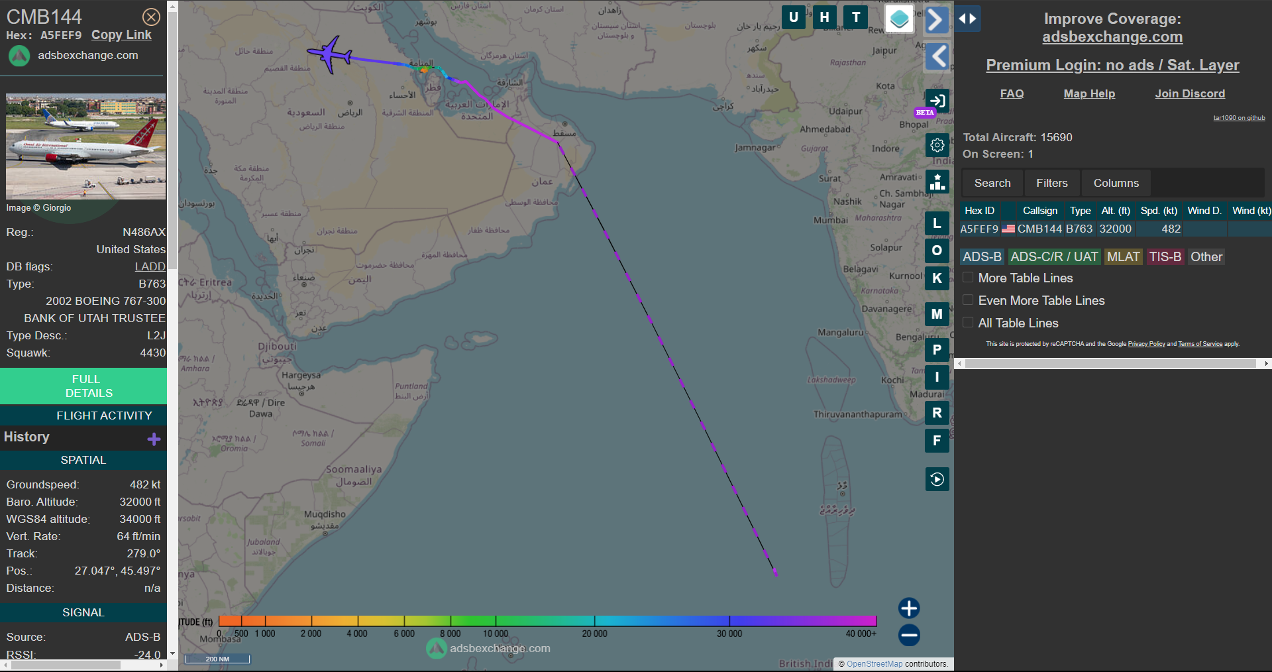Open the FAQ link
Screen dimensions: 1272x672
click(x=1012, y=93)
